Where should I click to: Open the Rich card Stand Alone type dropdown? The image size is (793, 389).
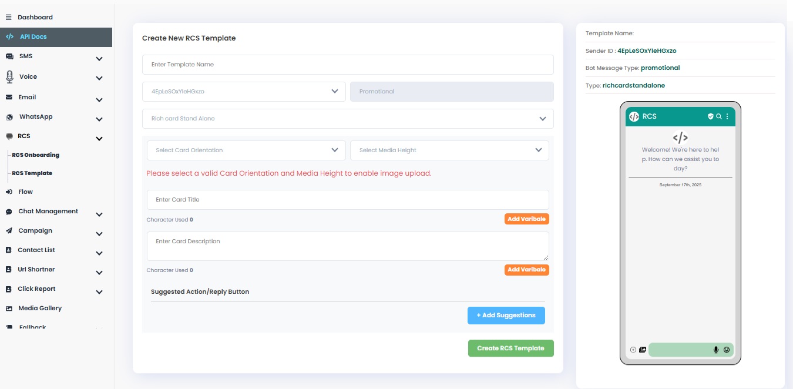coord(348,118)
